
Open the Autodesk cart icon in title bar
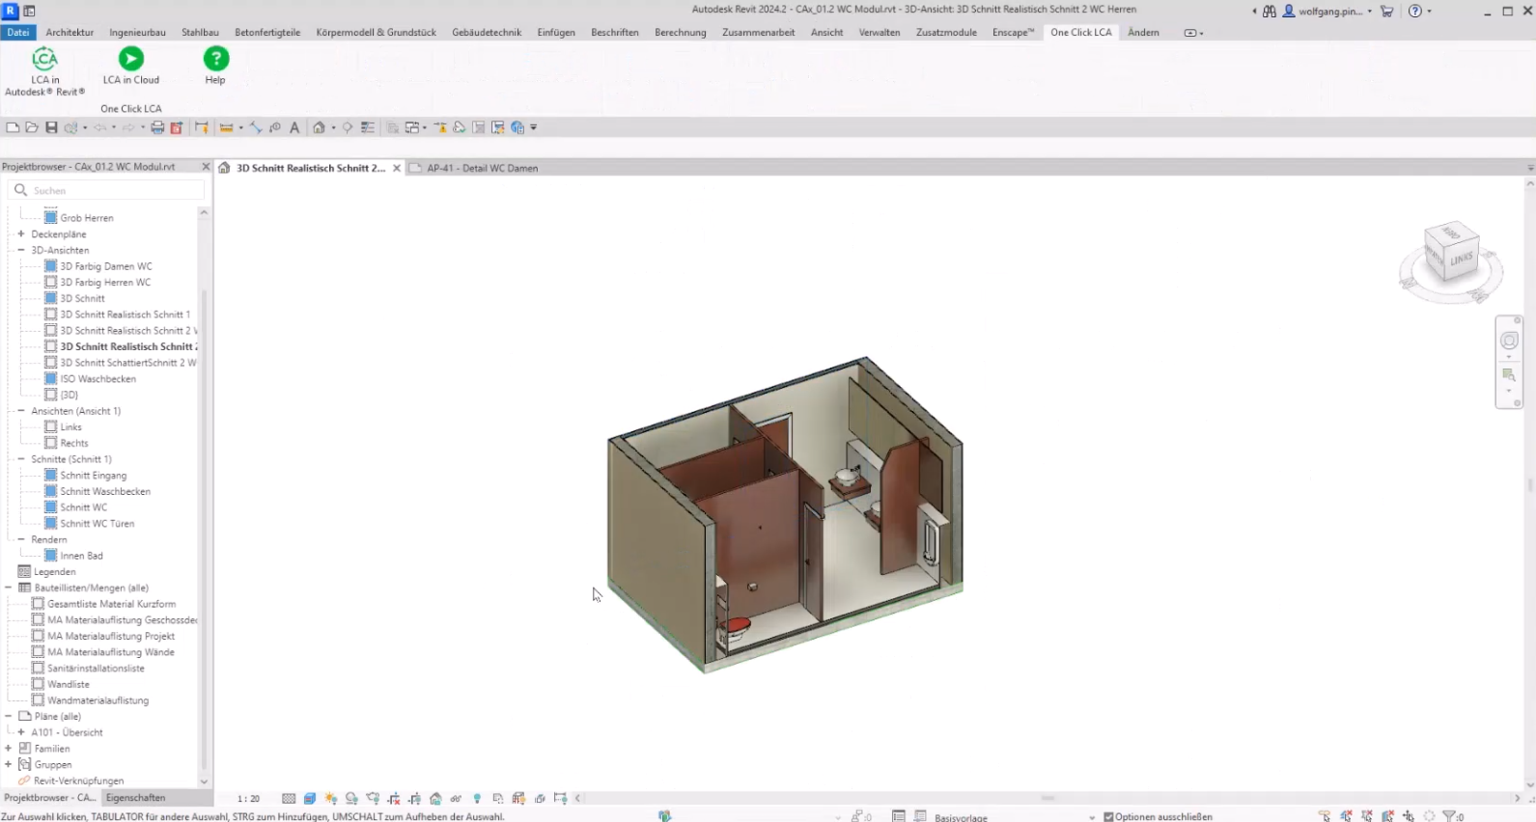coord(1387,11)
